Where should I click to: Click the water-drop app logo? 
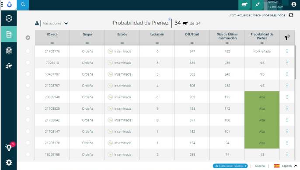[9, 4]
